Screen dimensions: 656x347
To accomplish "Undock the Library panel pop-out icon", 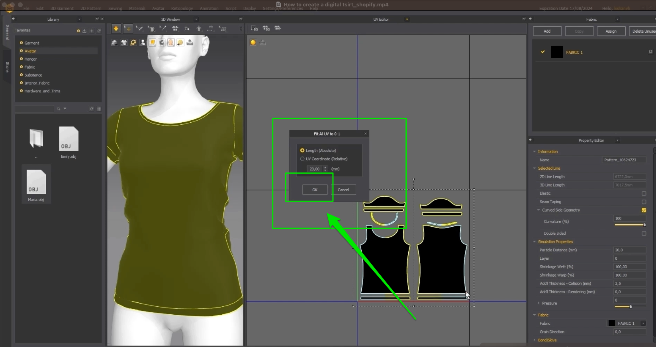I will point(97,19).
